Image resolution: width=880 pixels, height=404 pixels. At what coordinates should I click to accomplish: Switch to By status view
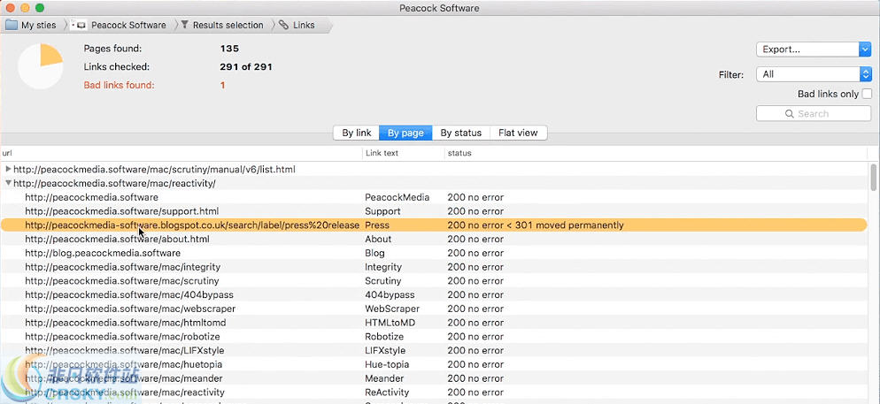coord(460,133)
